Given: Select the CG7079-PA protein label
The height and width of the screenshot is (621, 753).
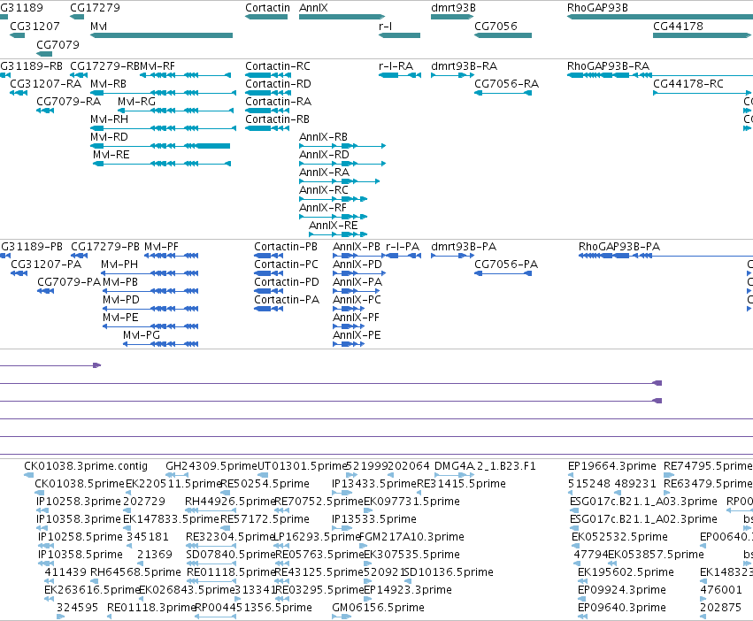Looking at the screenshot, I should (69, 282).
